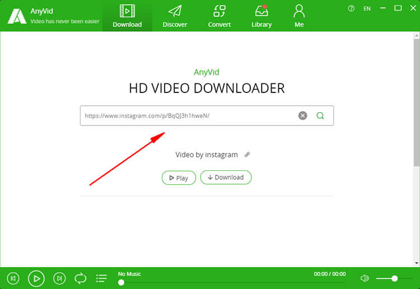Minimize the AnyVid window
The width and height of the screenshot is (420, 289).
click(x=383, y=8)
